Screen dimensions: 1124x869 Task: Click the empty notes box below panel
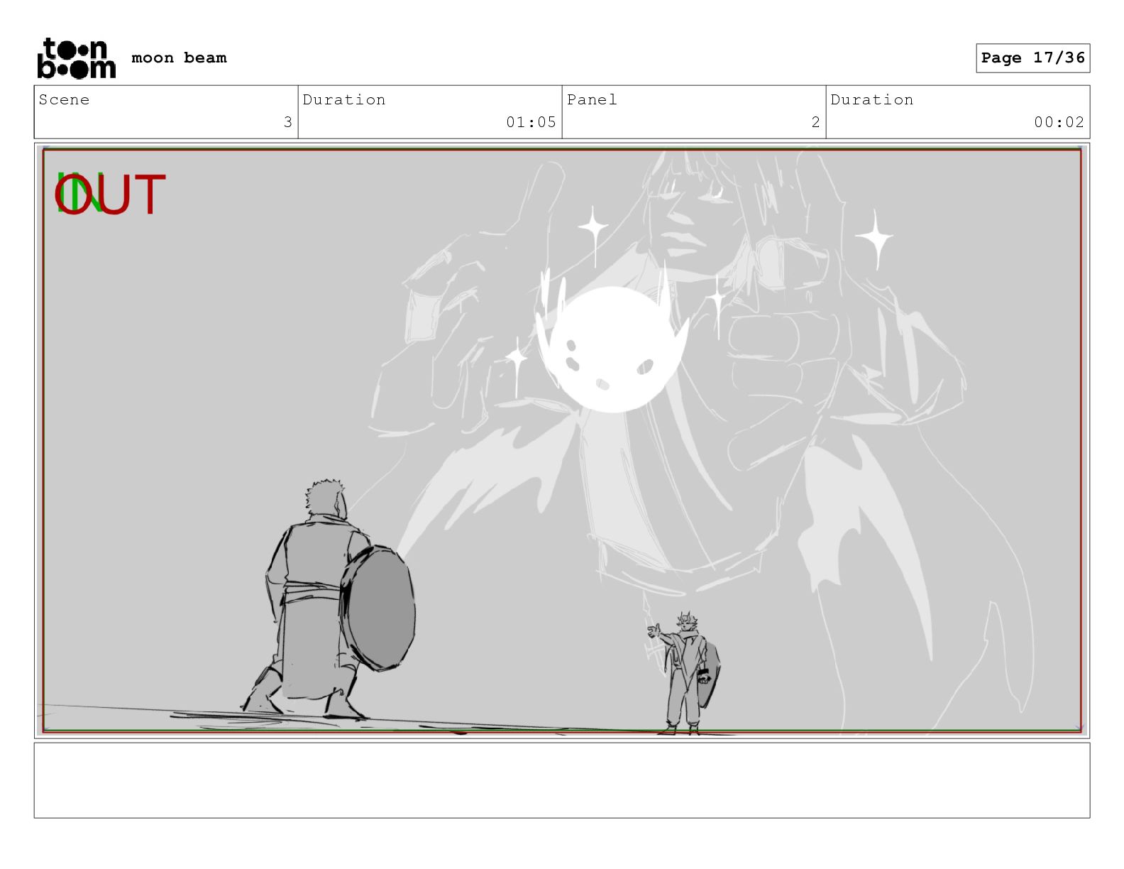(x=562, y=780)
